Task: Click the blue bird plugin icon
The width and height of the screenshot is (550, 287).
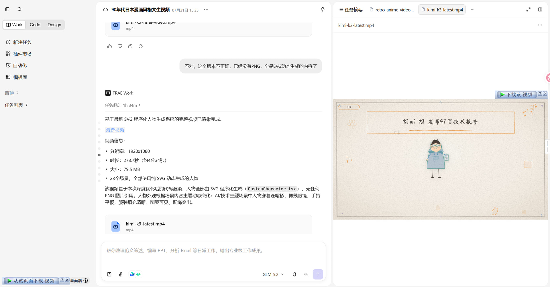Action: (132, 274)
